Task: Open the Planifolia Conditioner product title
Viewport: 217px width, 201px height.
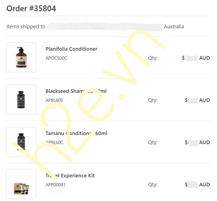Action: (71, 49)
